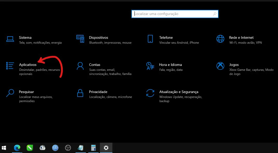The width and height of the screenshot is (278, 153).
Task: Click the magnifier icon for Pesquisar
Action: coord(10,93)
